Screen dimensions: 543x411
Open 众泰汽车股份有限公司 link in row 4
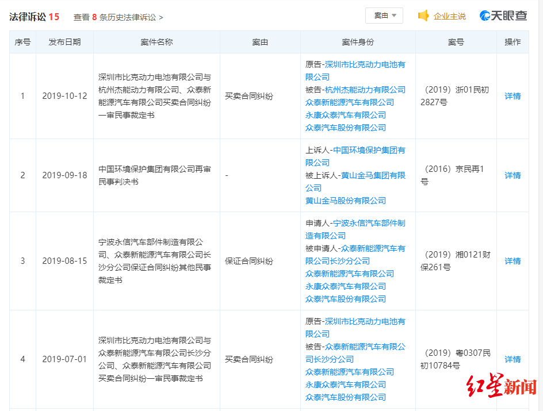[x=346, y=397]
